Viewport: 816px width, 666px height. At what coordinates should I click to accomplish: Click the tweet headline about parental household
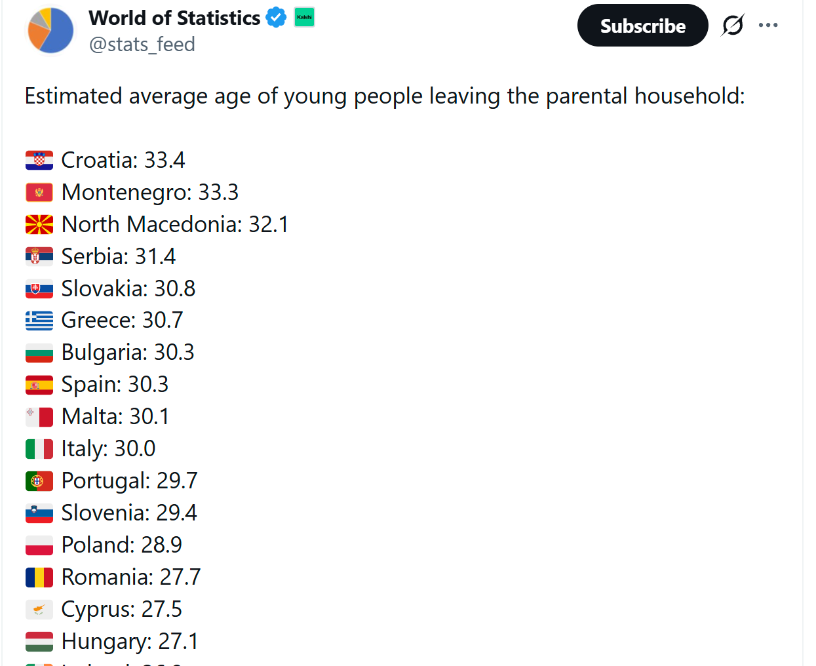point(385,96)
